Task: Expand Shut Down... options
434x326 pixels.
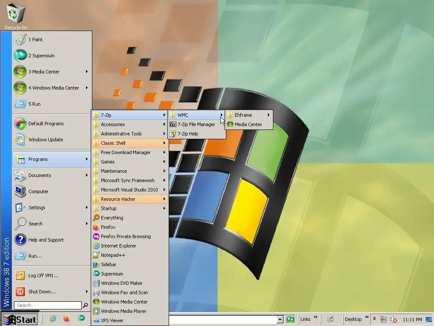Action: click(x=86, y=292)
